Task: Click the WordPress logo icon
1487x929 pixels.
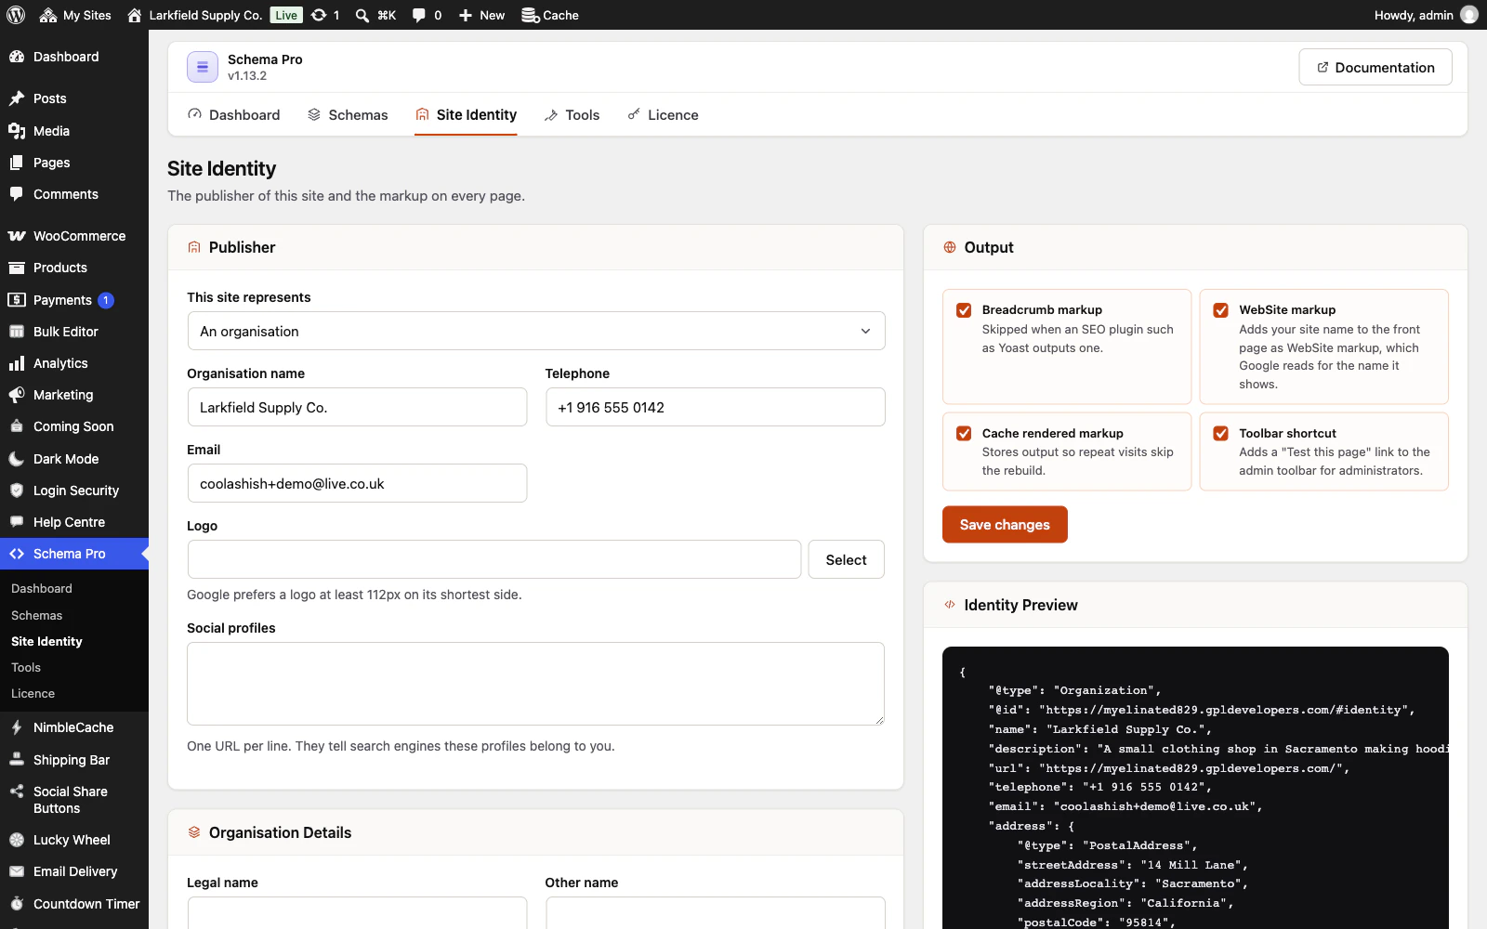Action: [x=16, y=15]
